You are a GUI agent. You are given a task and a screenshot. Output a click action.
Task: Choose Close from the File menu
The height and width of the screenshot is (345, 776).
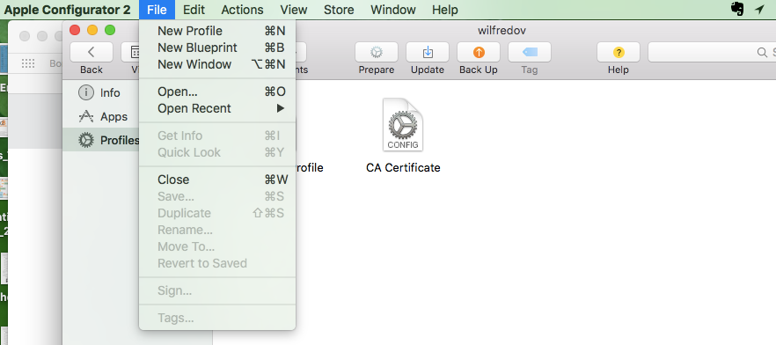[217, 180]
